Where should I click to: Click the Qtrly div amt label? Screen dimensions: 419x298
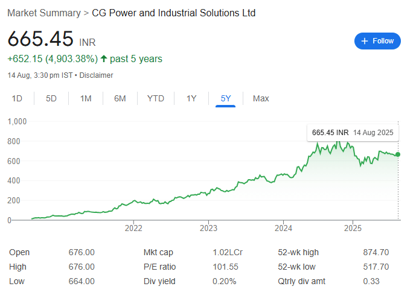(301, 281)
